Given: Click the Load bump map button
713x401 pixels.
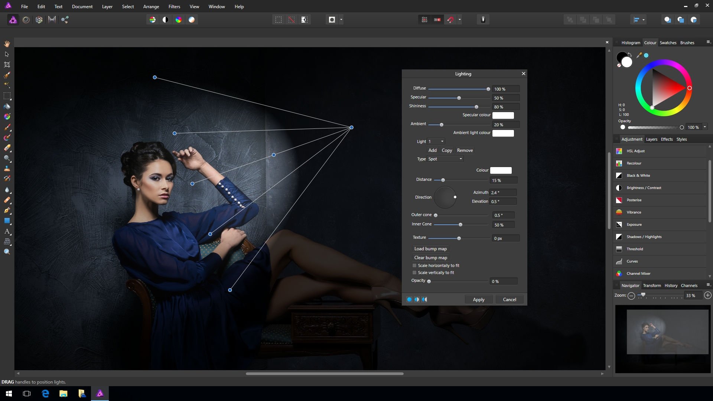Looking at the screenshot, I should [430, 248].
